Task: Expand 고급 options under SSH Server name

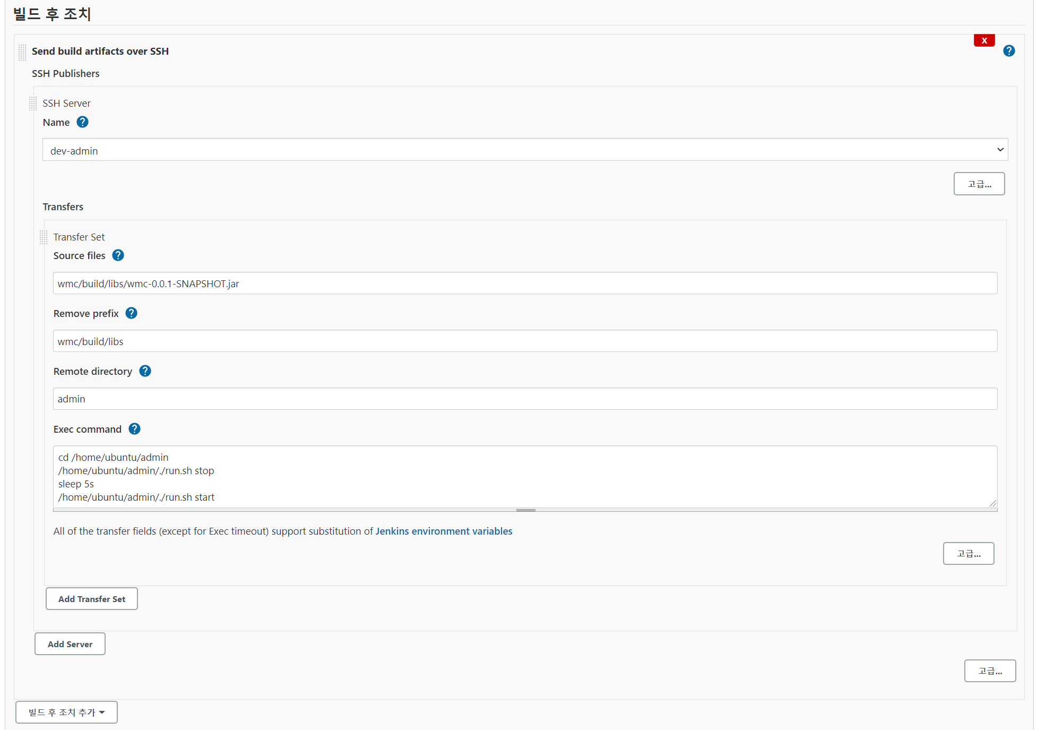Action: [978, 184]
